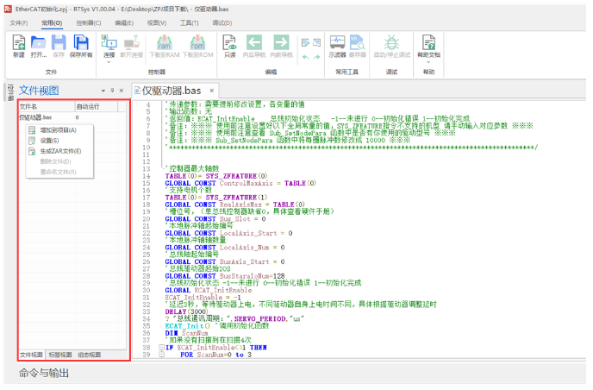Open a project with the 打开 folder icon
This screenshot has height=390, width=593.
pos(38,42)
